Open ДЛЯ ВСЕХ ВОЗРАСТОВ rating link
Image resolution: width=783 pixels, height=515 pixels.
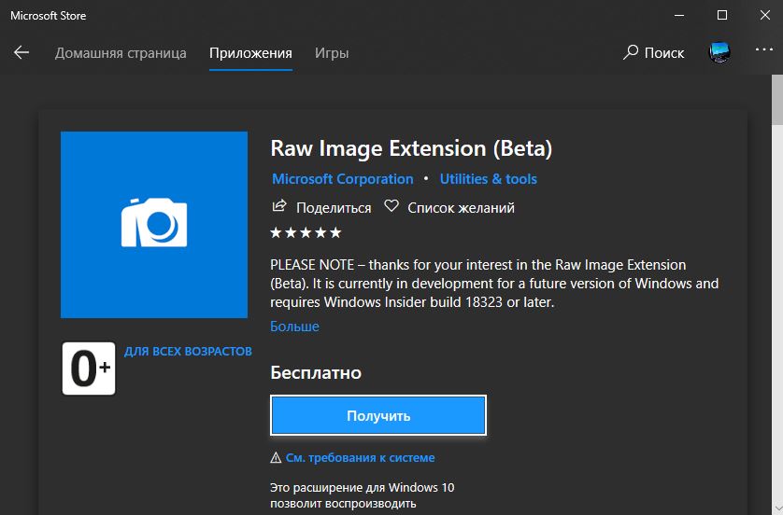tap(188, 351)
